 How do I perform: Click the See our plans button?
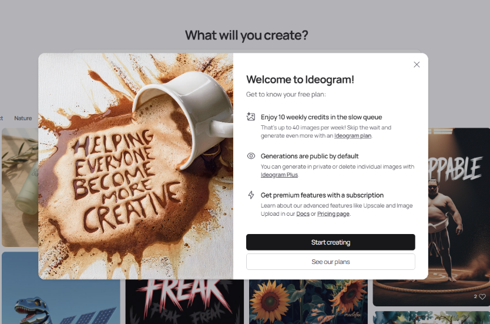click(x=331, y=262)
